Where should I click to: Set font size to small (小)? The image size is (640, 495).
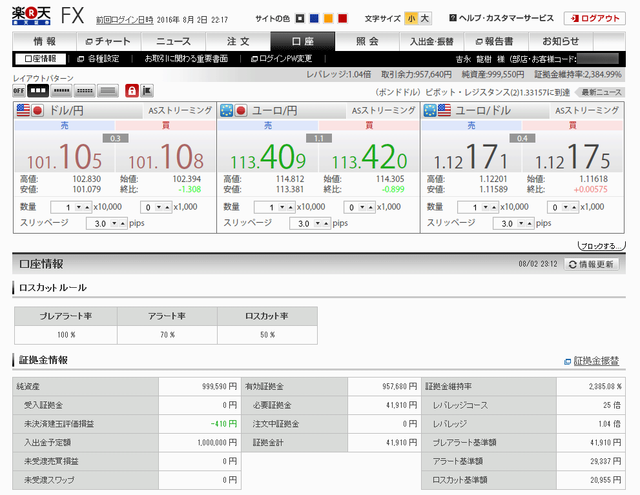click(411, 18)
